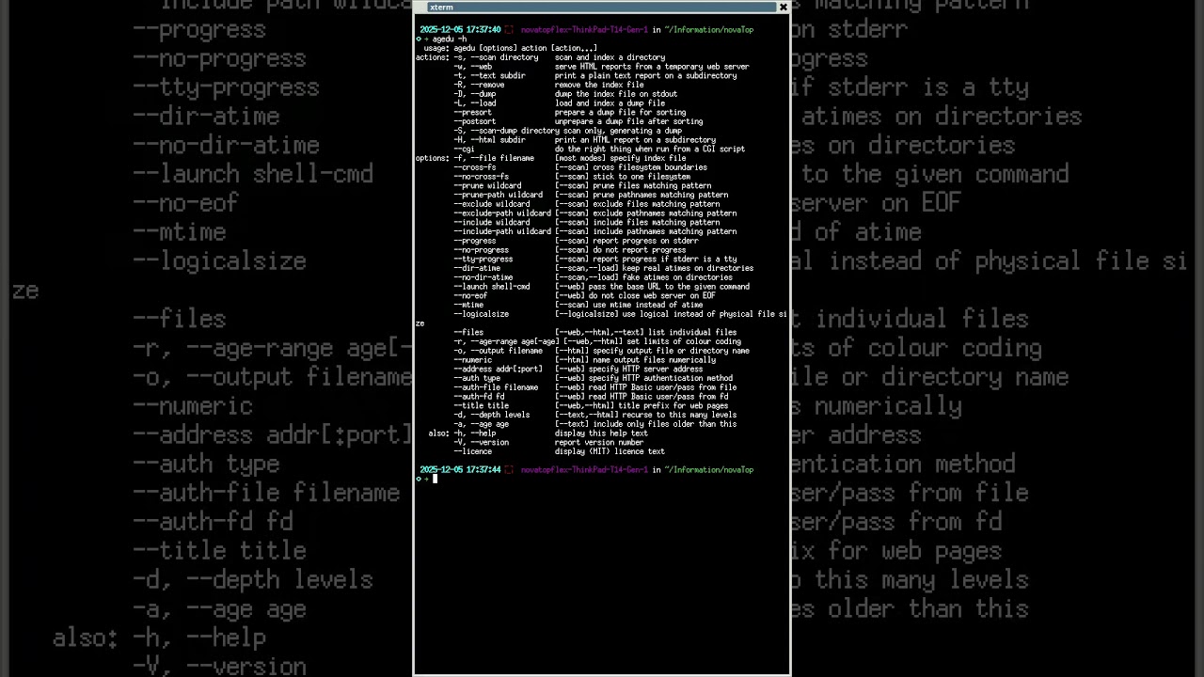Click the '-w, --web' option in xterm
Viewport: 1204px width, 677px height.
pyautogui.click(x=472, y=67)
